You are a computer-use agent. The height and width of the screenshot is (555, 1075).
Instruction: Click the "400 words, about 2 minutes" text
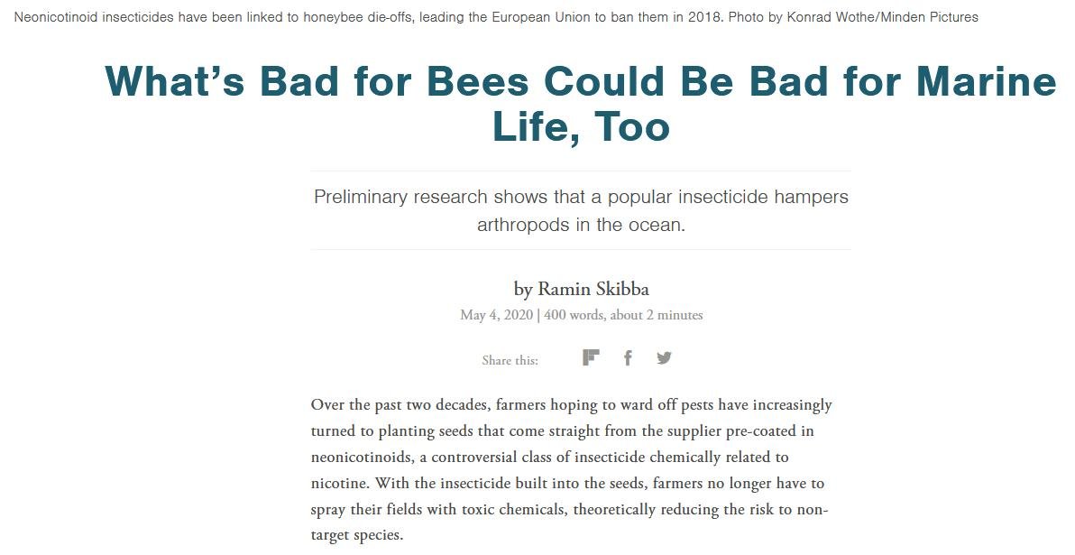tap(623, 315)
